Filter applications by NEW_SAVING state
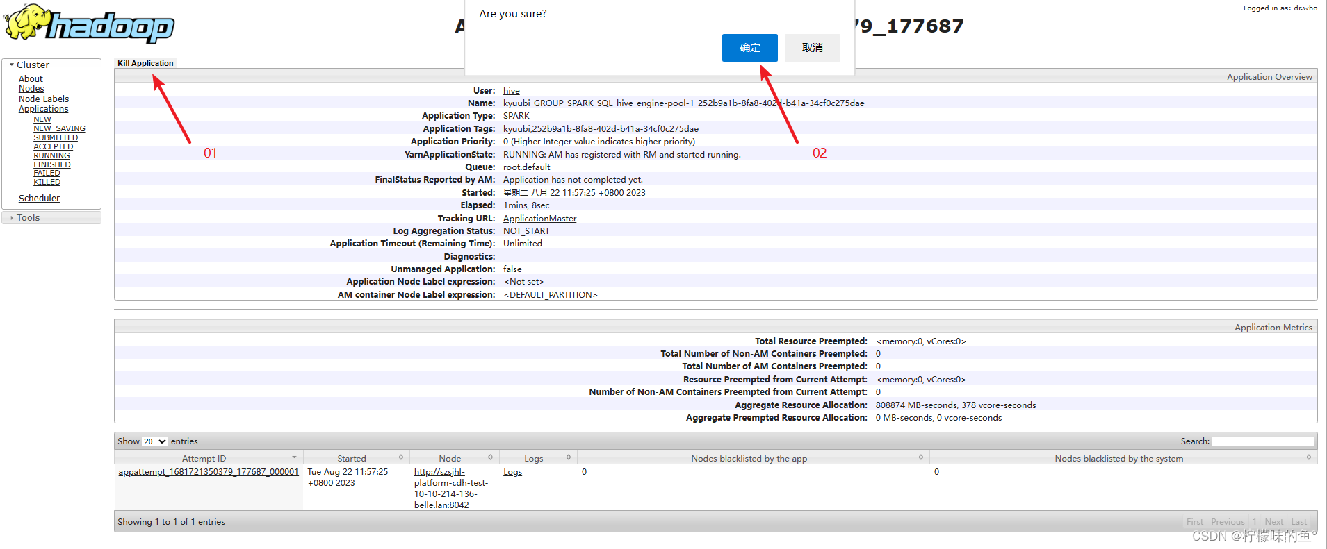The height and width of the screenshot is (549, 1327). 60,129
